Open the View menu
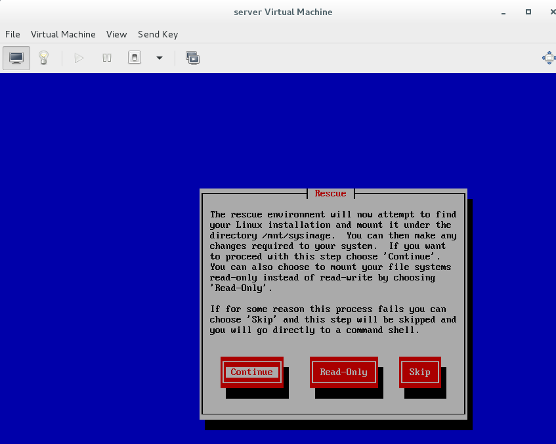 (116, 34)
